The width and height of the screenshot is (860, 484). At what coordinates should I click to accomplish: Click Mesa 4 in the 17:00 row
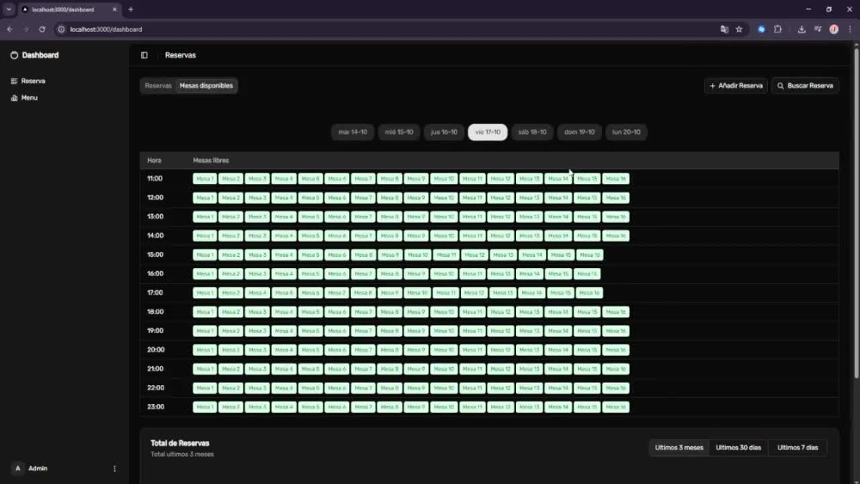[257, 292]
